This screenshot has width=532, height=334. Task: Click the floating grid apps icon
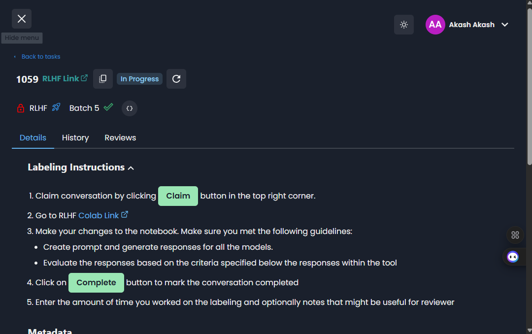point(515,235)
